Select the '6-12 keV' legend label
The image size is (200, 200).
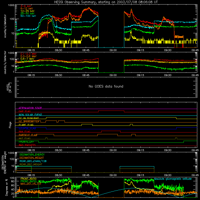coord(27,8)
